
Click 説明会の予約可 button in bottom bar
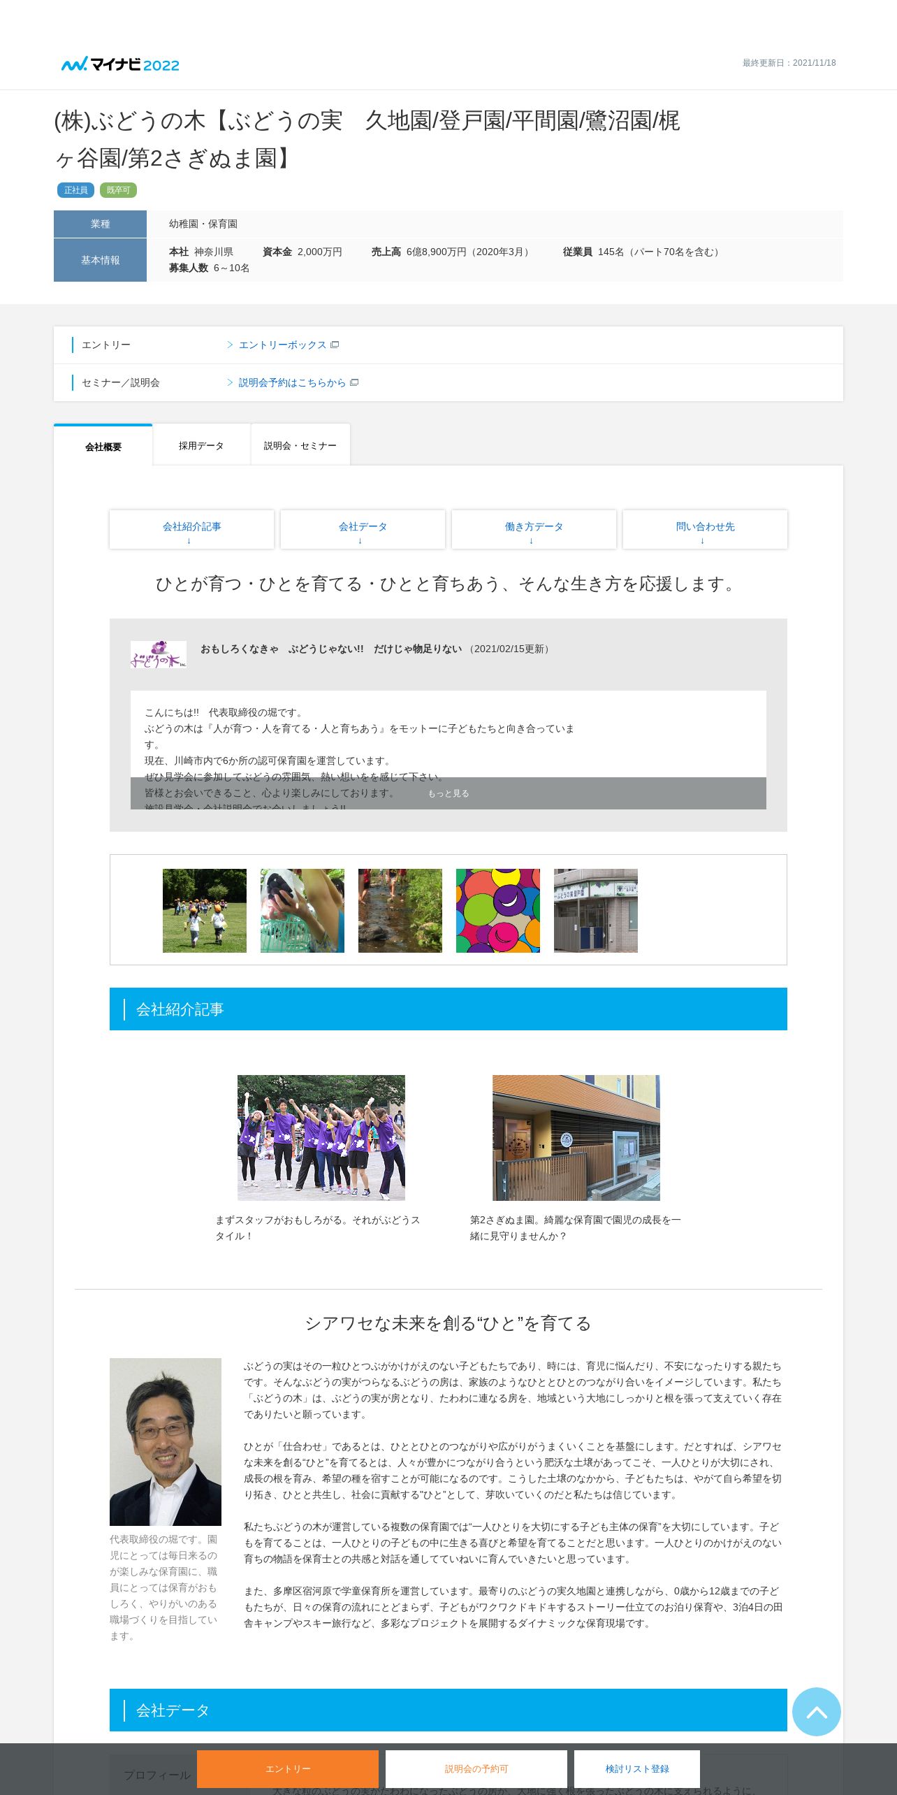[x=476, y=1768]
